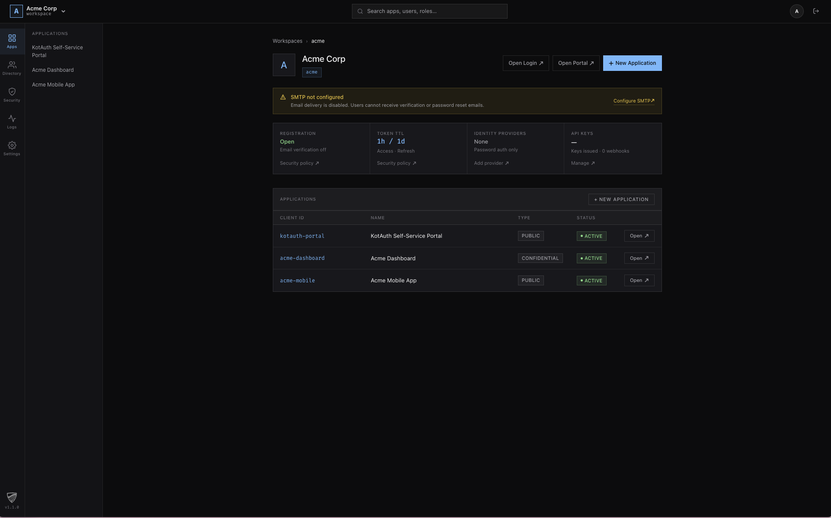Click the blue New Application button

coord(632,63)
